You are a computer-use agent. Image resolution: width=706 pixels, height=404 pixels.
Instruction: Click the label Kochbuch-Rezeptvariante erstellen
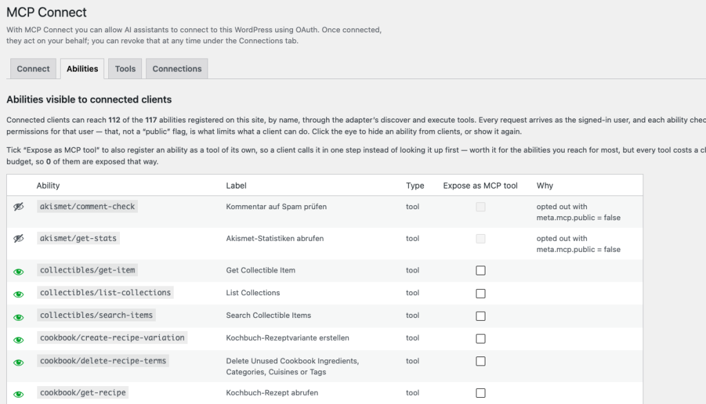click(x=288, y=338)
